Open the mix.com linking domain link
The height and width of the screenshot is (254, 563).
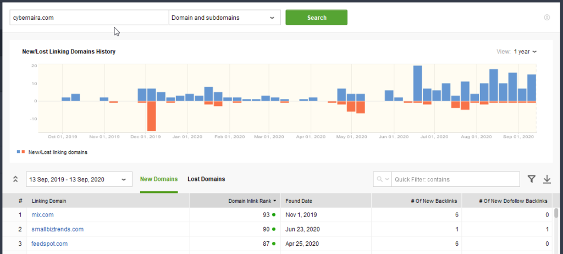[43, 215]
